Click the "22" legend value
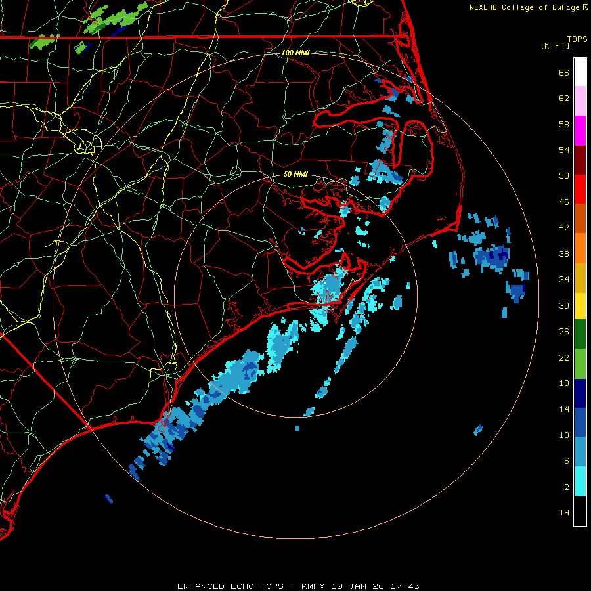 [564, 357]
